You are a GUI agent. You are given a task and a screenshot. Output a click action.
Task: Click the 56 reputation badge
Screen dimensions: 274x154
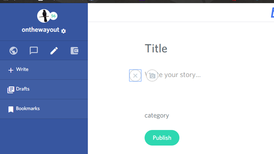(53, 16)
